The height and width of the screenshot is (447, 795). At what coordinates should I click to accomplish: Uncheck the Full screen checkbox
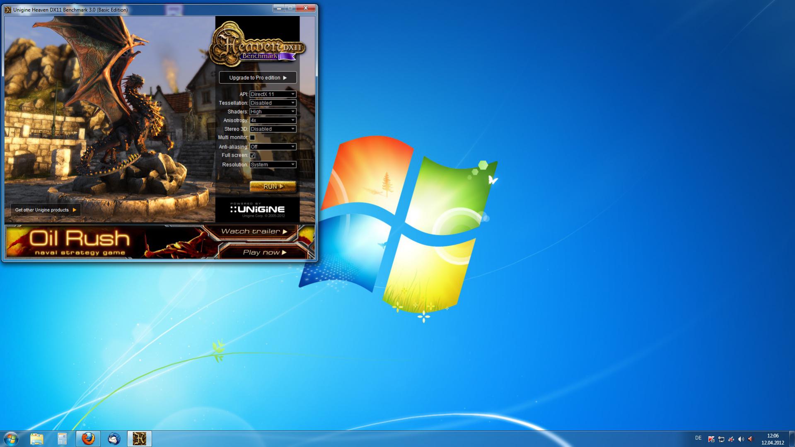[x=252, y=155]
